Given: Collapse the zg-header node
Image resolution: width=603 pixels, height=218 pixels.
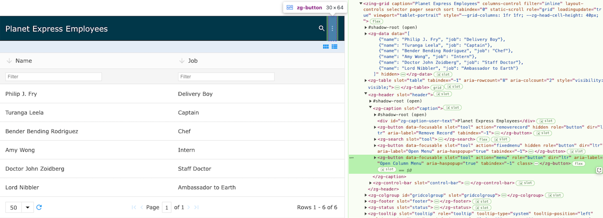Looking at the screenshot, I should pos(366,94).
